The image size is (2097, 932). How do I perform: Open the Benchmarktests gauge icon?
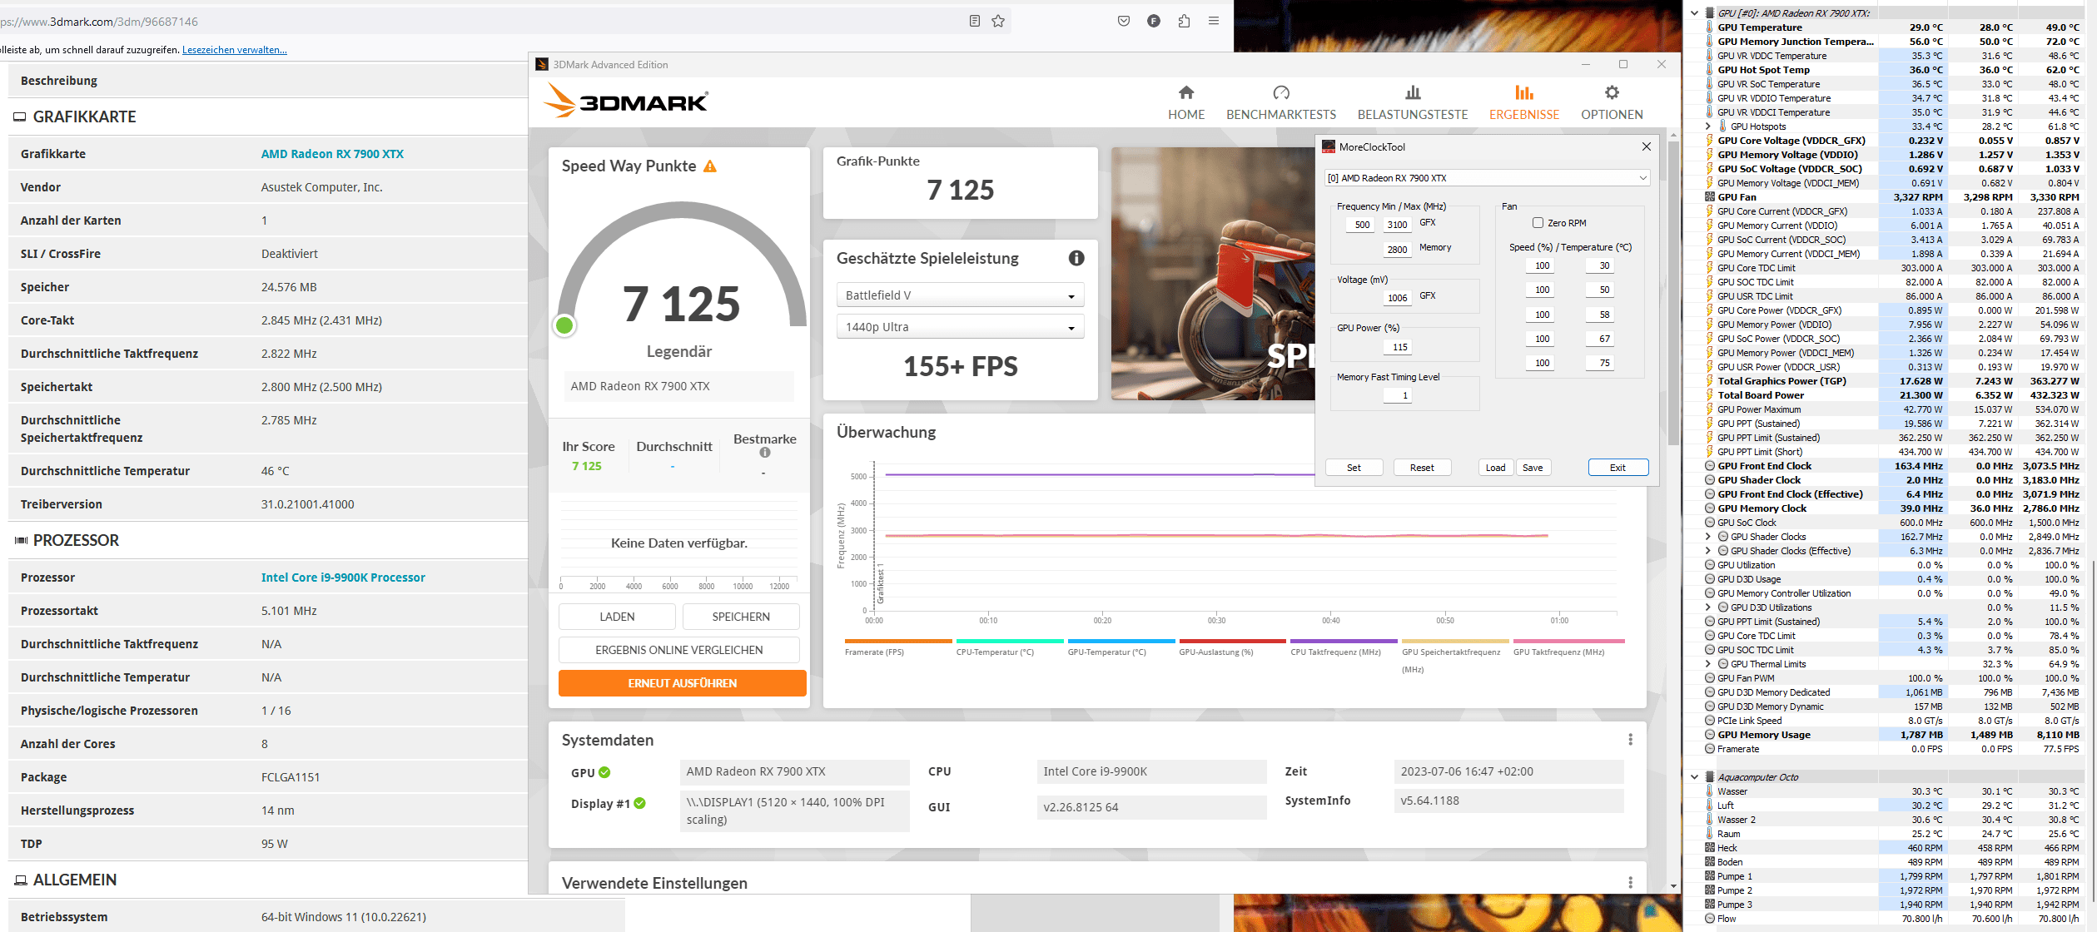(x=1280, y=92)
